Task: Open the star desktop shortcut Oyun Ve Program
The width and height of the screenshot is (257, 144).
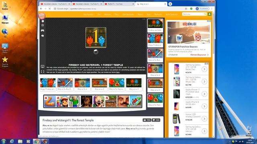Action: coord(5,62)
